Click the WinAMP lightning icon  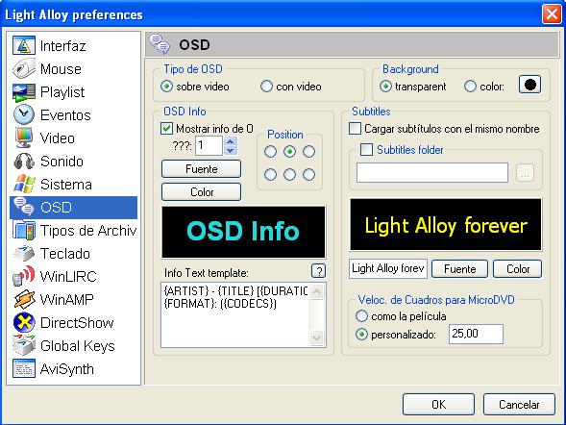(x=24, y=300)
